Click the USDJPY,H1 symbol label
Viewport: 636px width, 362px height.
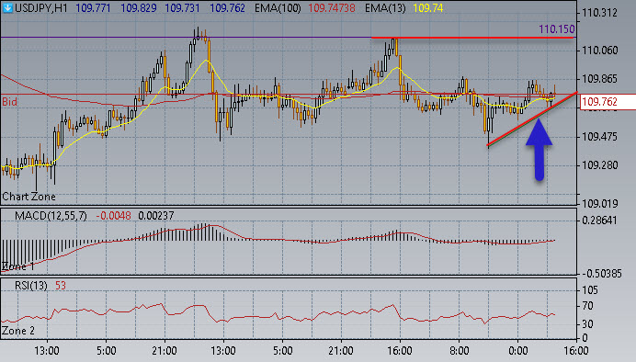click(x=41, y=8)
